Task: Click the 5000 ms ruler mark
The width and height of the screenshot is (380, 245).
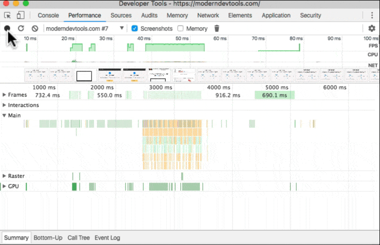Action: pos(277,87)
